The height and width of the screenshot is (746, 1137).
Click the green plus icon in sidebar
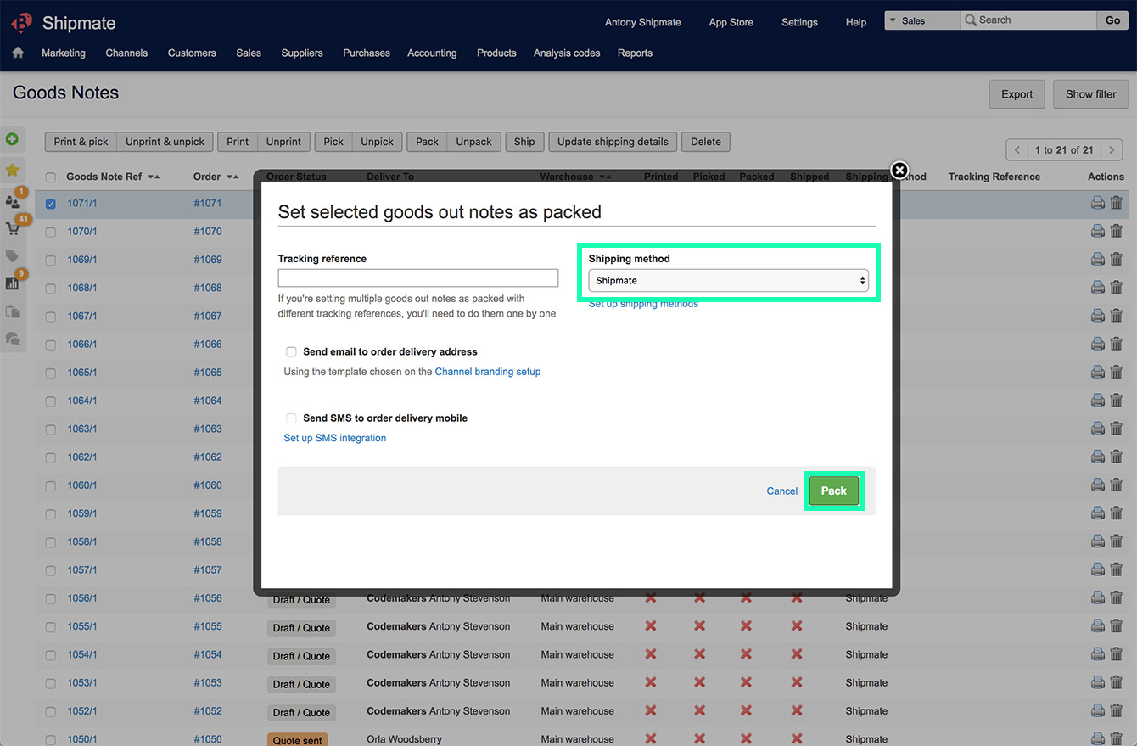[12, 139]
